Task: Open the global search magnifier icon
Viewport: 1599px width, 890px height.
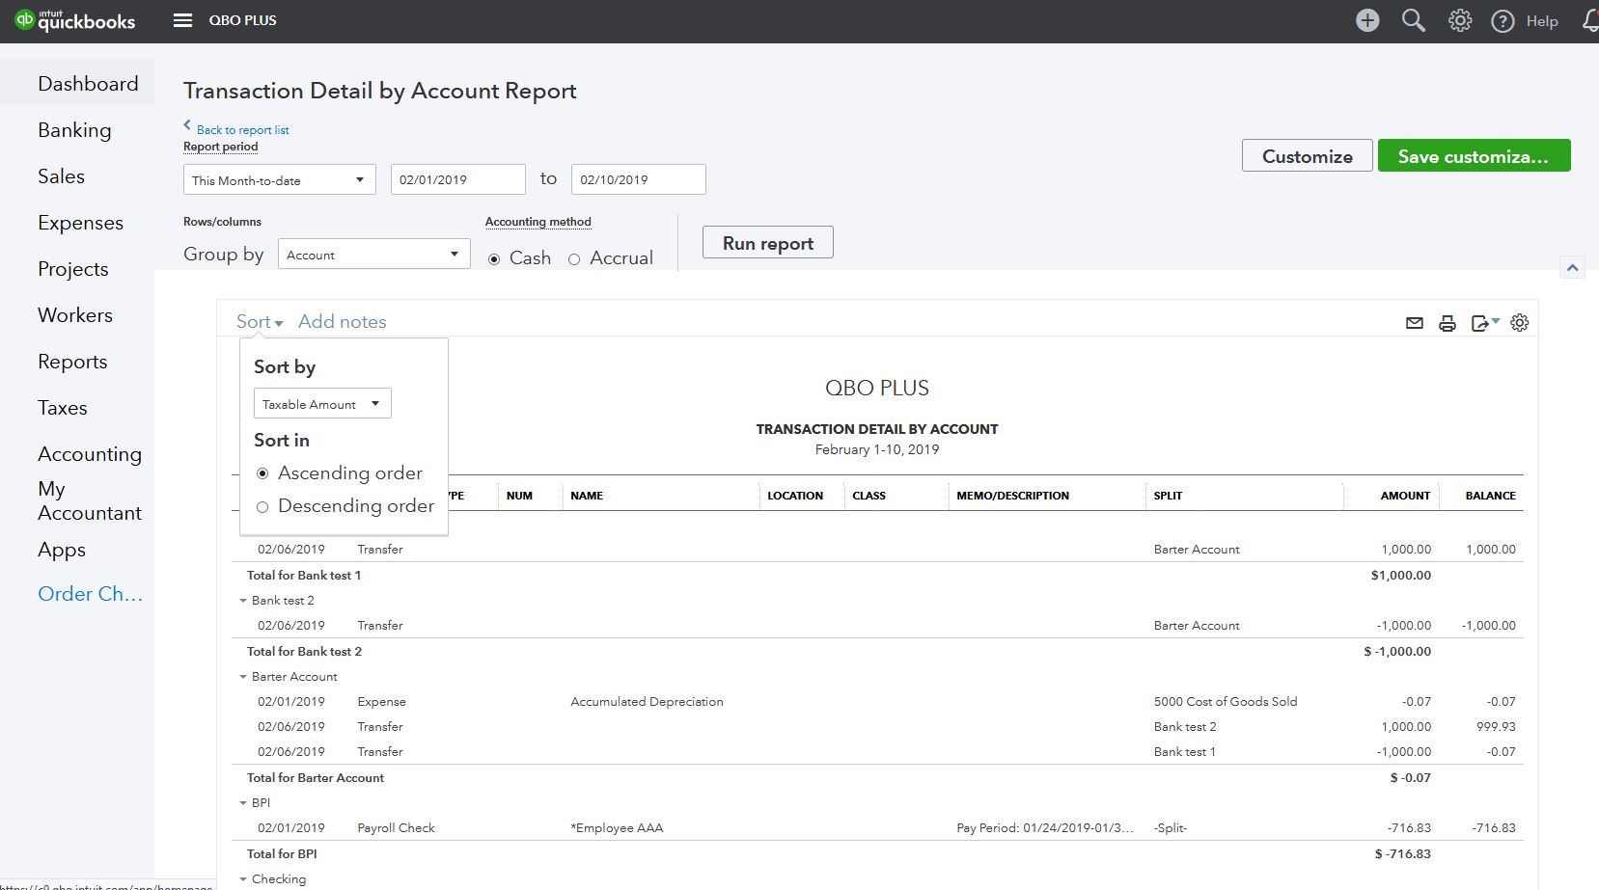Action: click(1413, 19)
